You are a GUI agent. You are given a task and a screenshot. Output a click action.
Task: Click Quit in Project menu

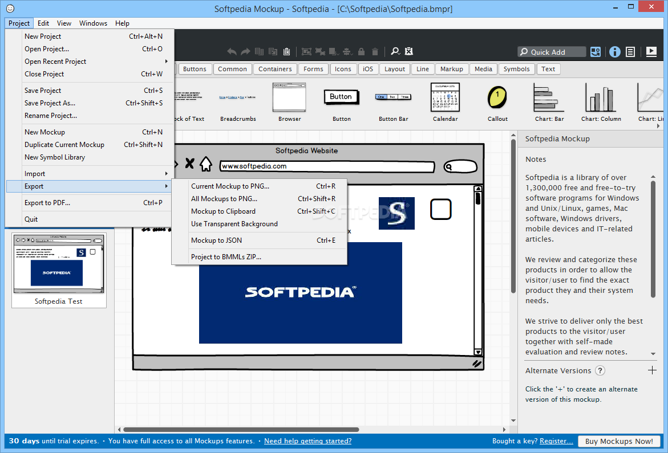pyautogui.click(x=90, y=219)
